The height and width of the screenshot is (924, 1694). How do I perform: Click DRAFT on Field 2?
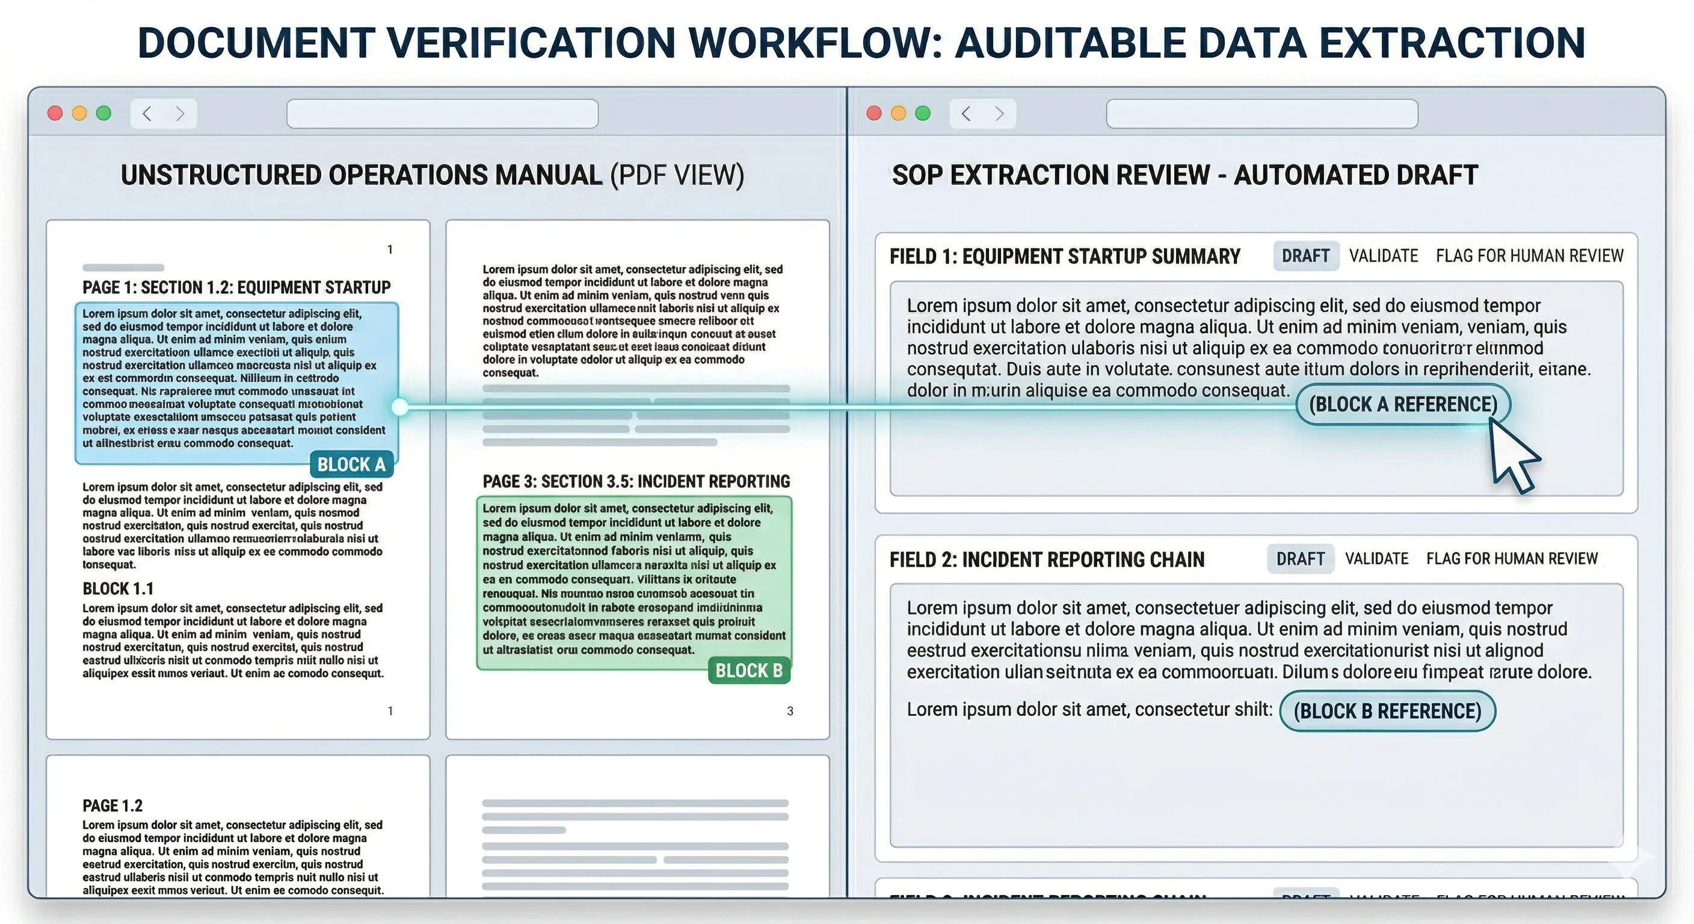1300,558
